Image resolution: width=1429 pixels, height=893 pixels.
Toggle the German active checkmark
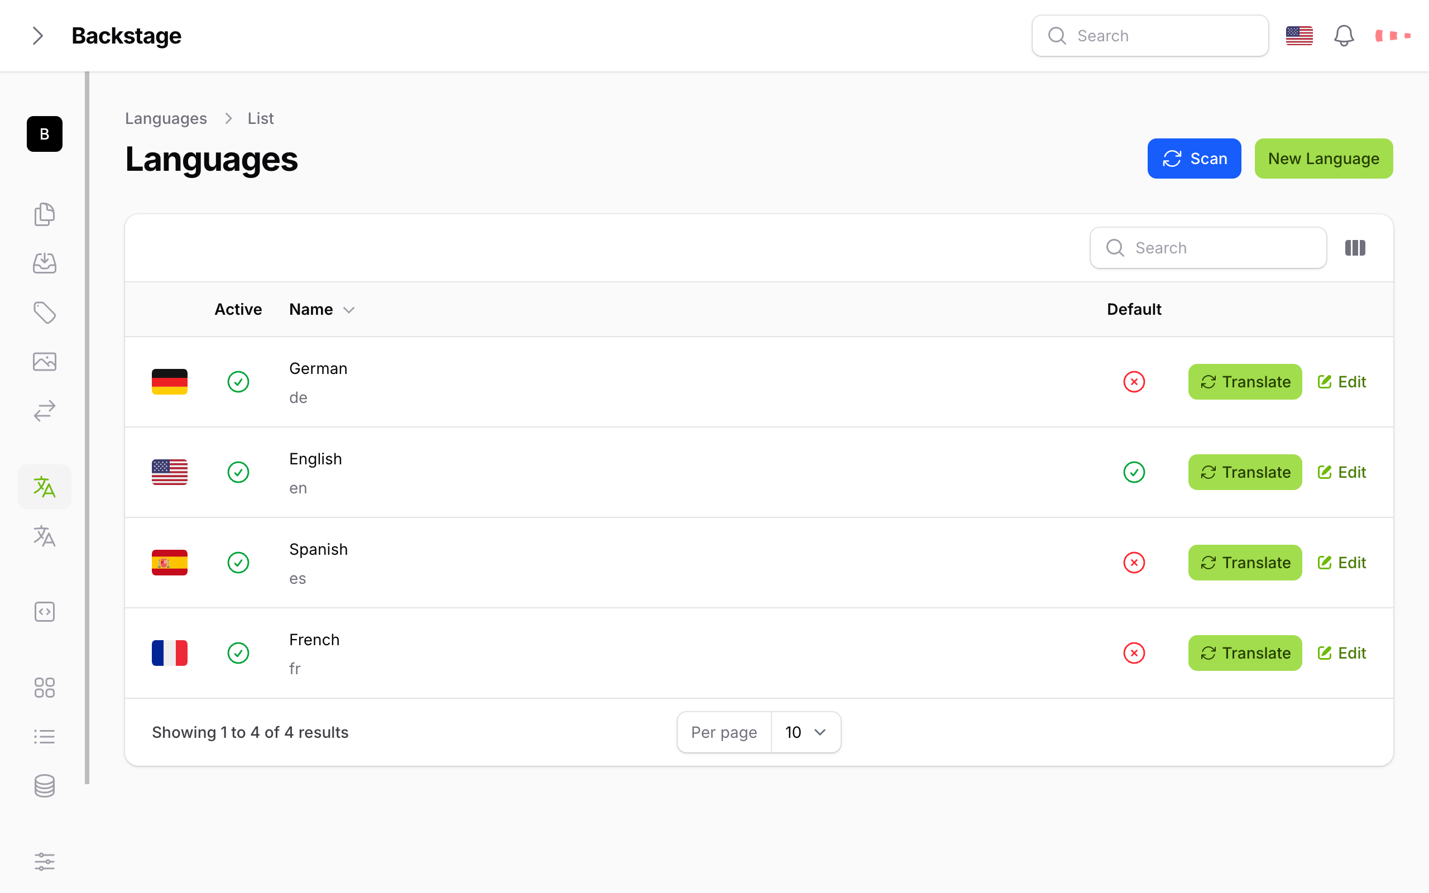pyautogui.click(x=238, y=382)
